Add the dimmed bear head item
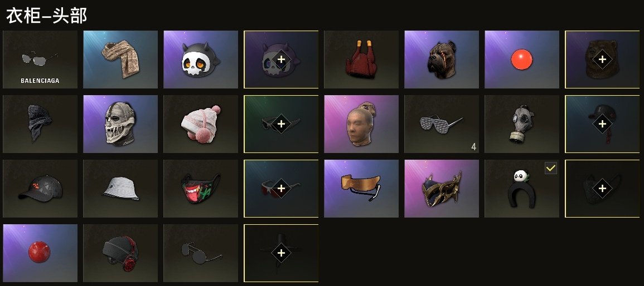644x286 pixels. [603, 60]
